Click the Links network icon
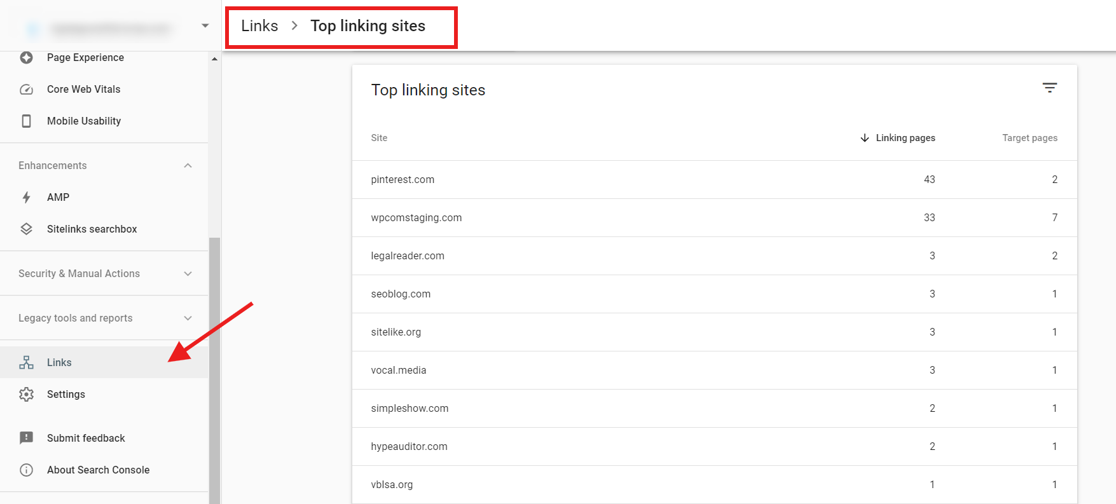Viewport: 1116px width, 504px height. (26, 362)
